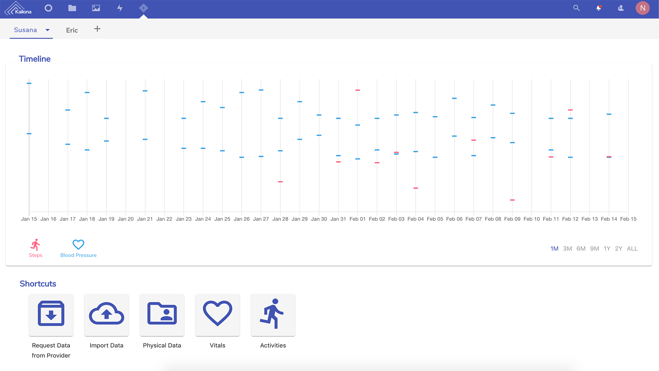The height and width of the screenshot is (371, 659).
Task: Click the red Feb 01 top data marker
Action: (x=358, y=90)
